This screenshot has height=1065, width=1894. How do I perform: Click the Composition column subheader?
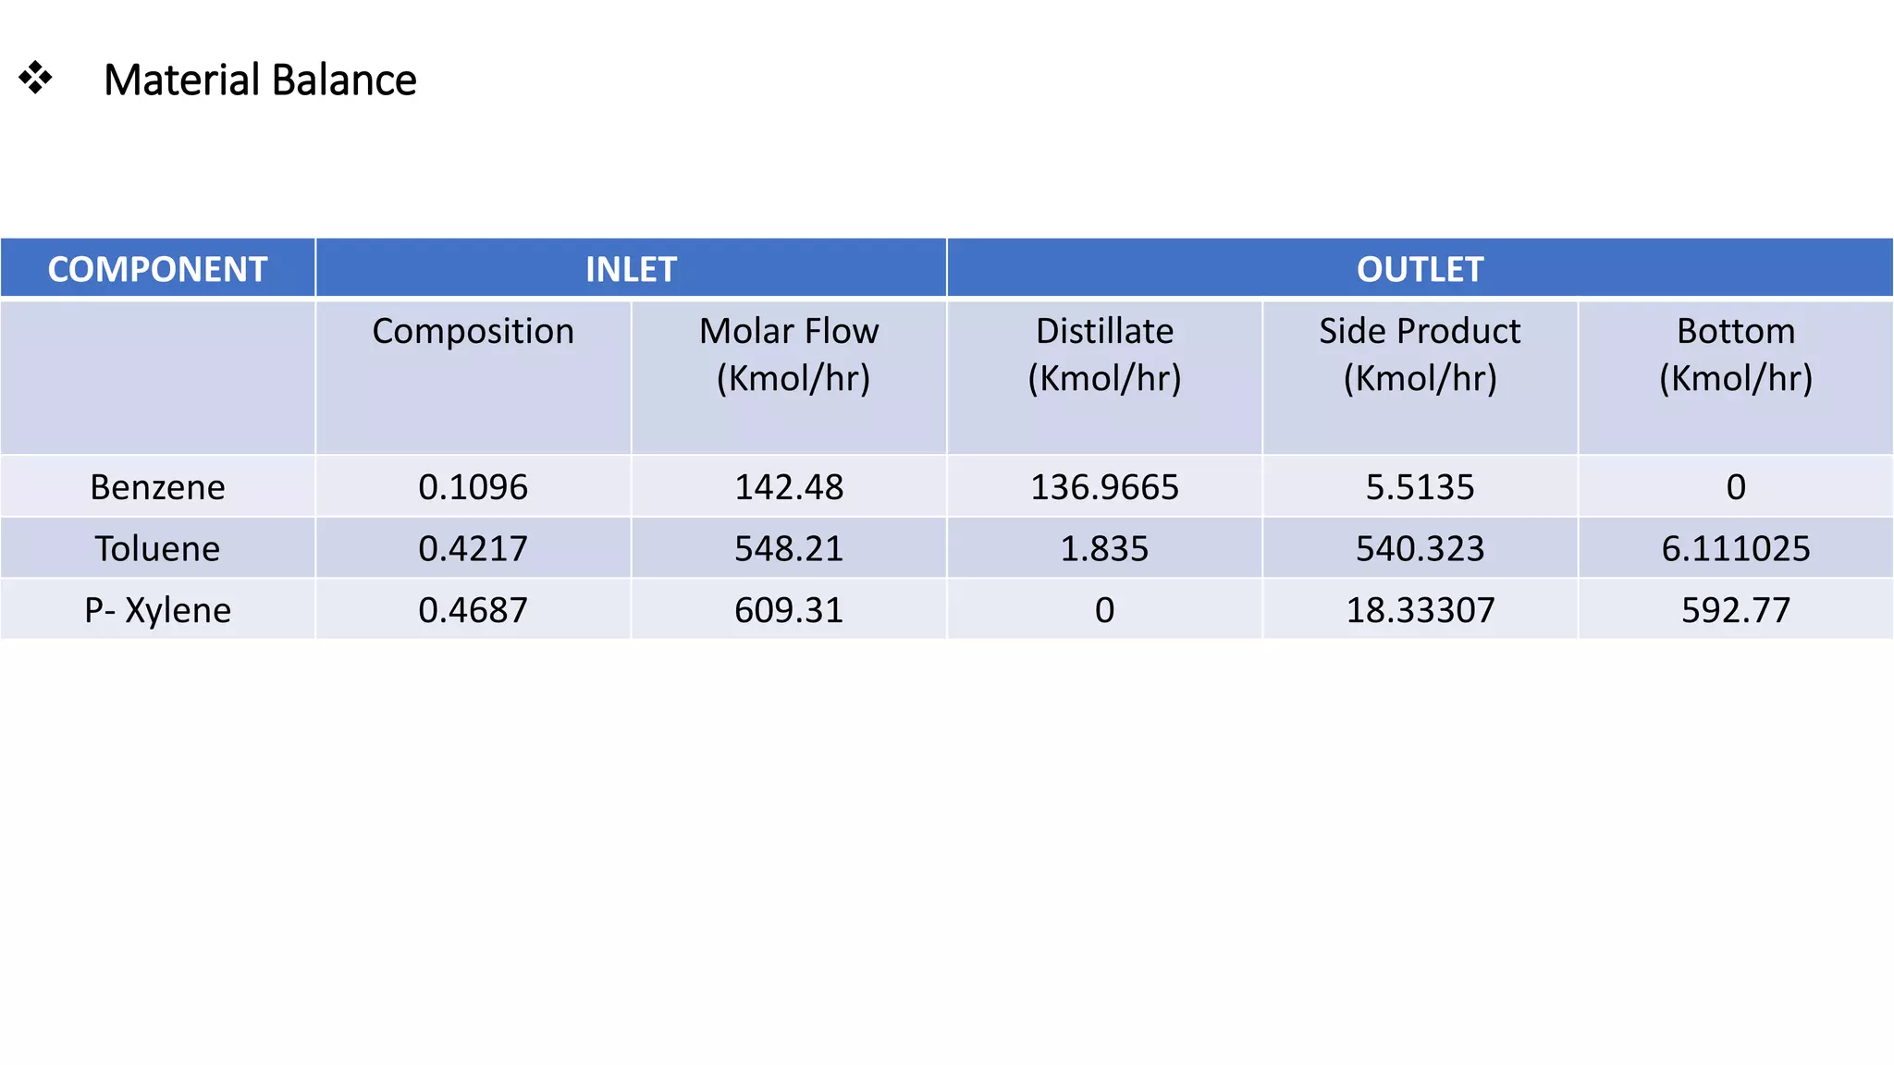point(473,331)
